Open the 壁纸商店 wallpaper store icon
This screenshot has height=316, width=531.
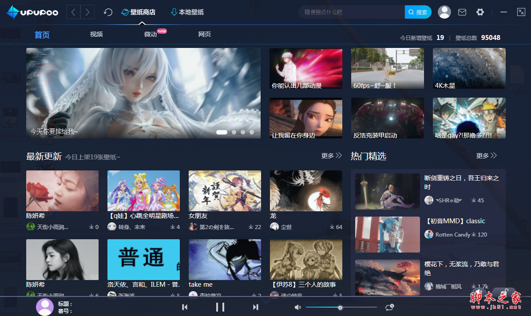pos(125,12)
